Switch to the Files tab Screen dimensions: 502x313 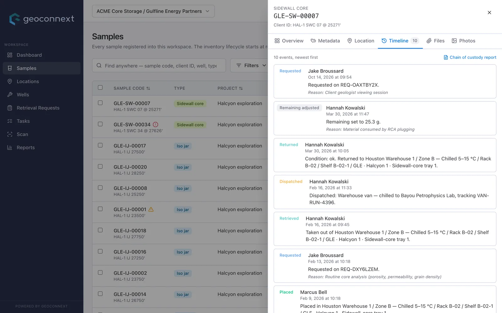click(x=435, y=41)
